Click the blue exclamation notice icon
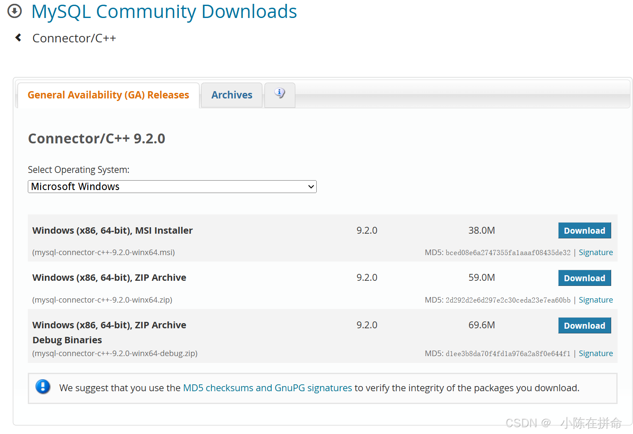The image size is (633, 434). tap(43, 387)
